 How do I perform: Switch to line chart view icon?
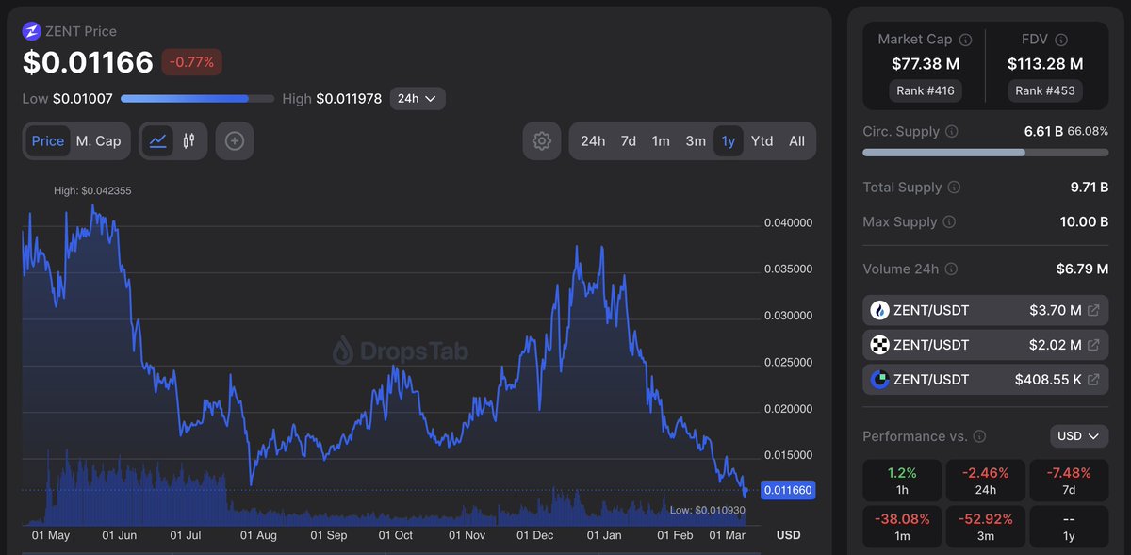(158, 140)
